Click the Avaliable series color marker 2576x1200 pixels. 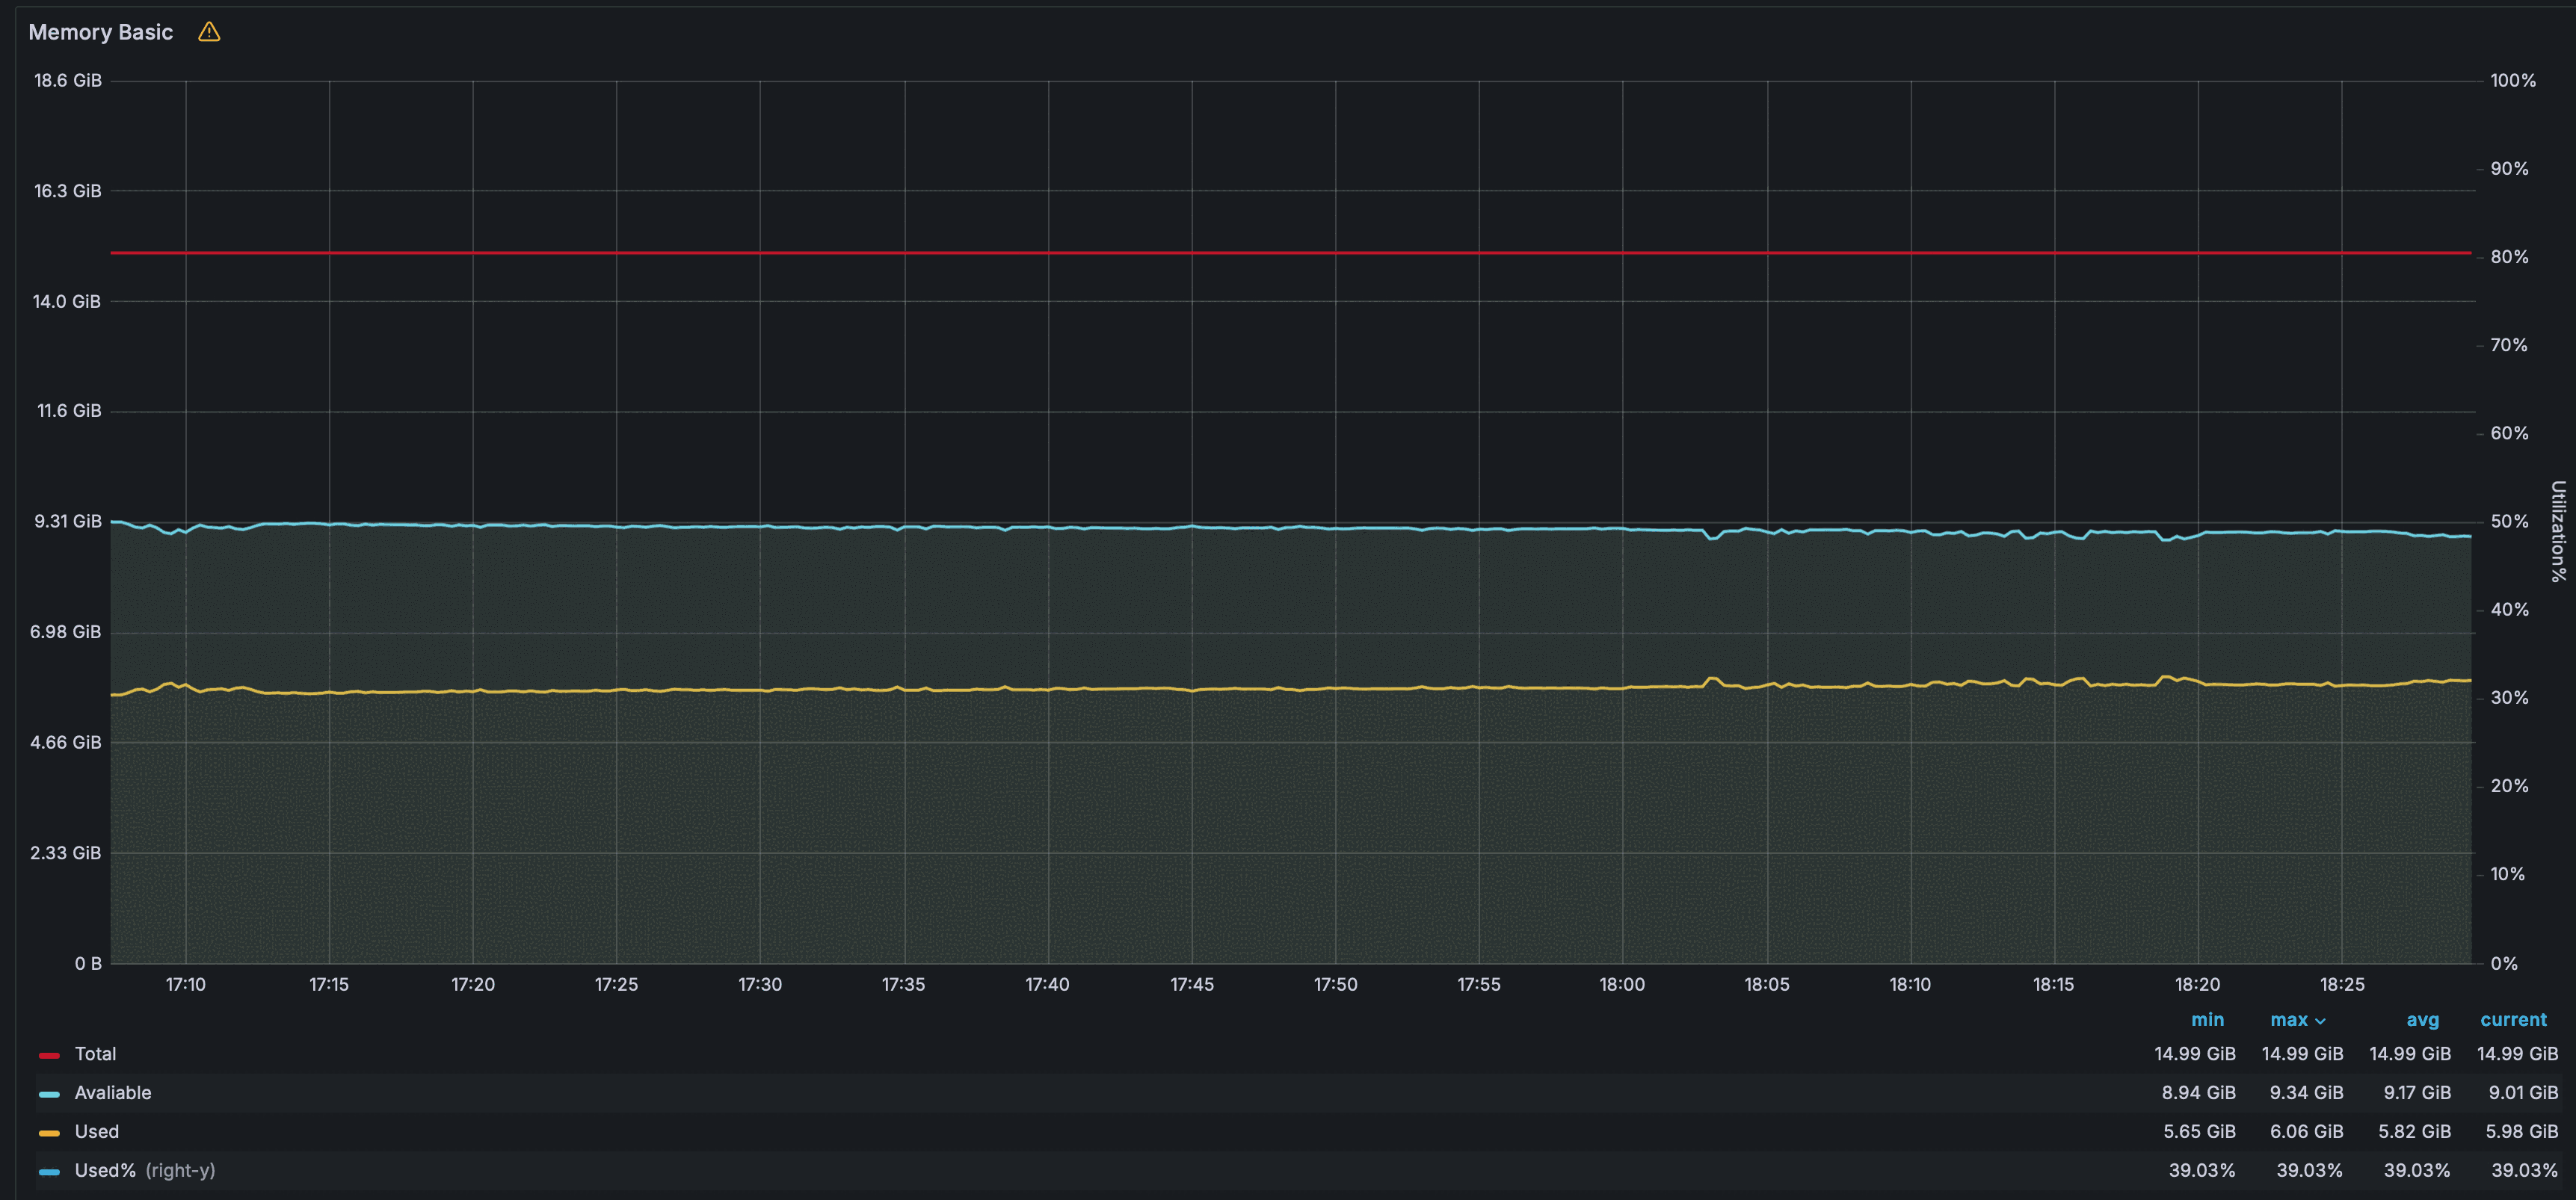(x=49, y=1094)
